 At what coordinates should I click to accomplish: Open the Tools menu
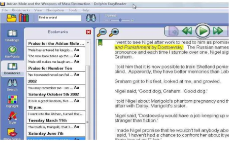point(72,10)
